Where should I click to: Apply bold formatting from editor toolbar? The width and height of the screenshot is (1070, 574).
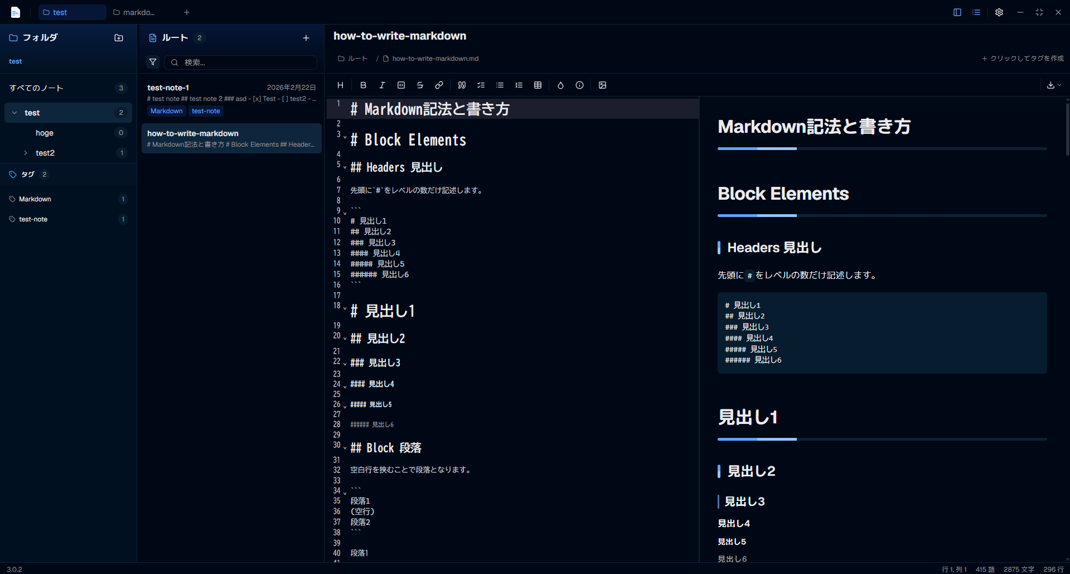(x=363, y=85)
